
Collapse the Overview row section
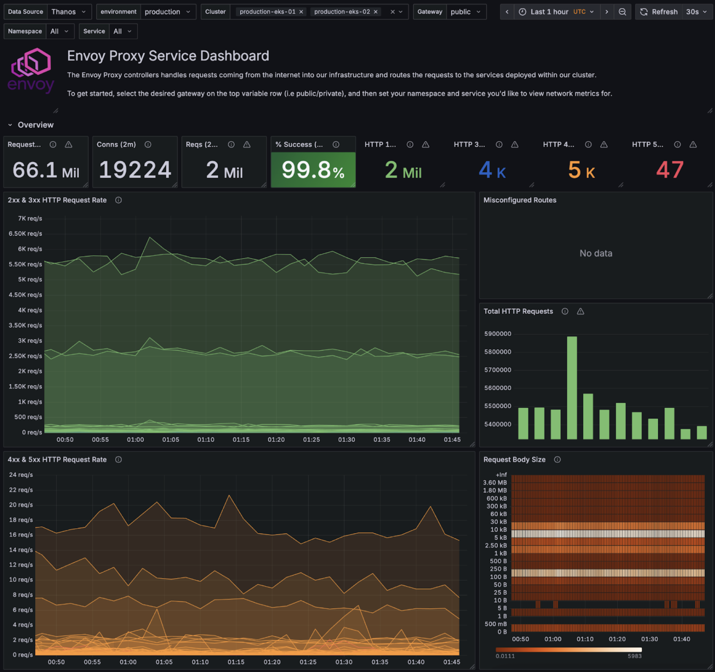pos(10,125)
